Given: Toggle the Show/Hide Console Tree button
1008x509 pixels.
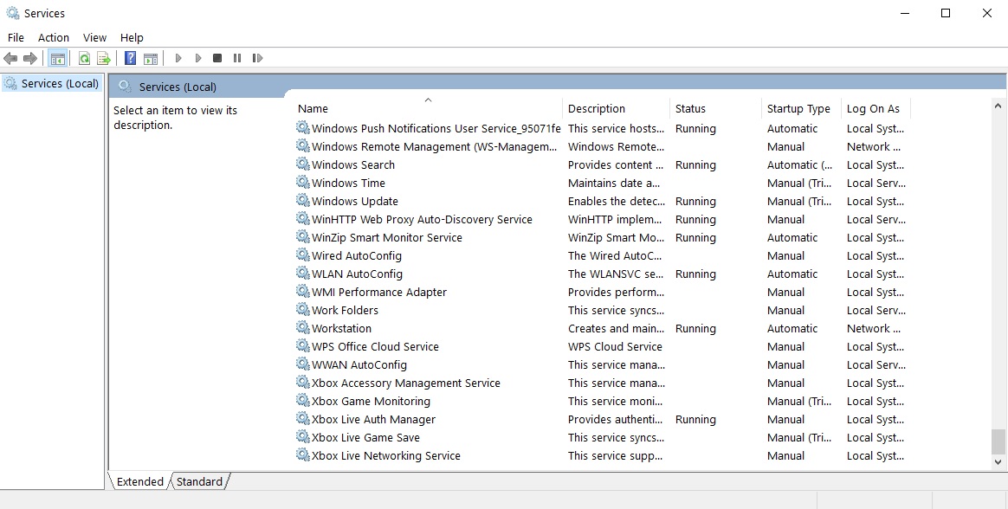Looking at the screenshot, I should [x=58, y=58].
